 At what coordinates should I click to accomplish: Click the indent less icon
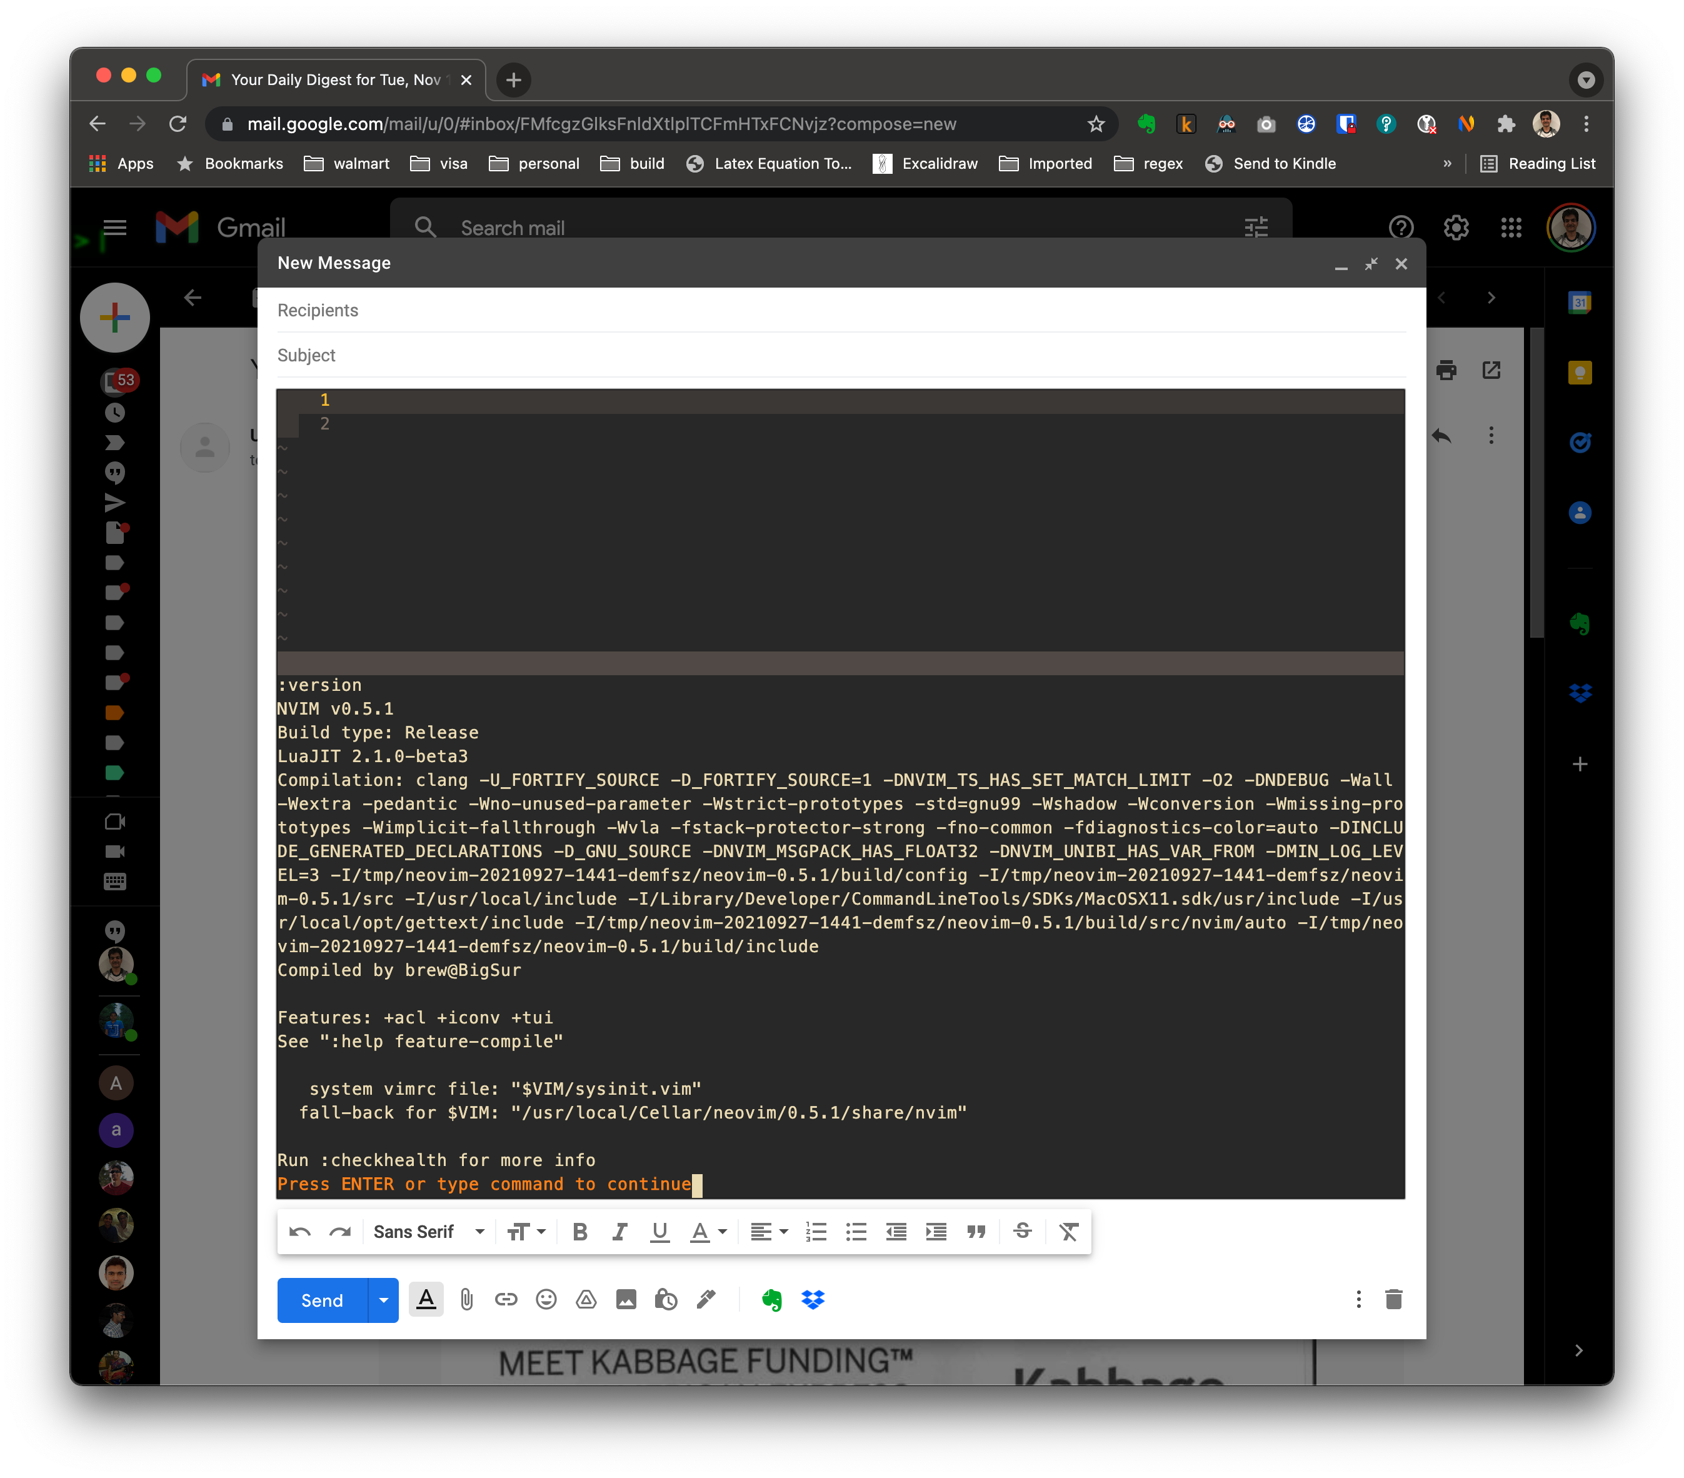coord(896,1231)
